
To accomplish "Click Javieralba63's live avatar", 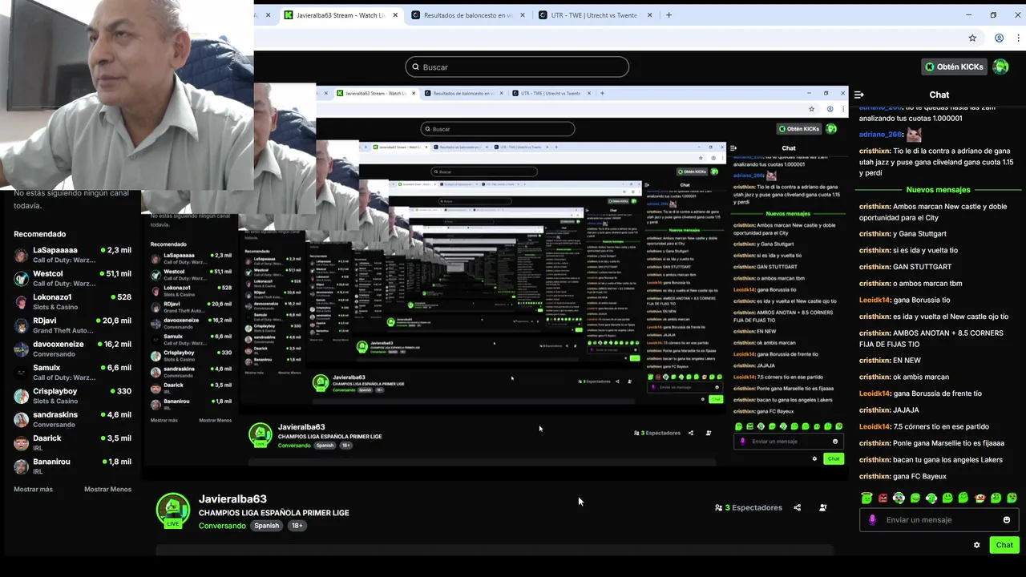I will [172, 511].
